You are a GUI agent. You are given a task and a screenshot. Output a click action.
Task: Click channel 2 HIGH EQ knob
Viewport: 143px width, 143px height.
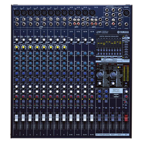pos(23,53)
